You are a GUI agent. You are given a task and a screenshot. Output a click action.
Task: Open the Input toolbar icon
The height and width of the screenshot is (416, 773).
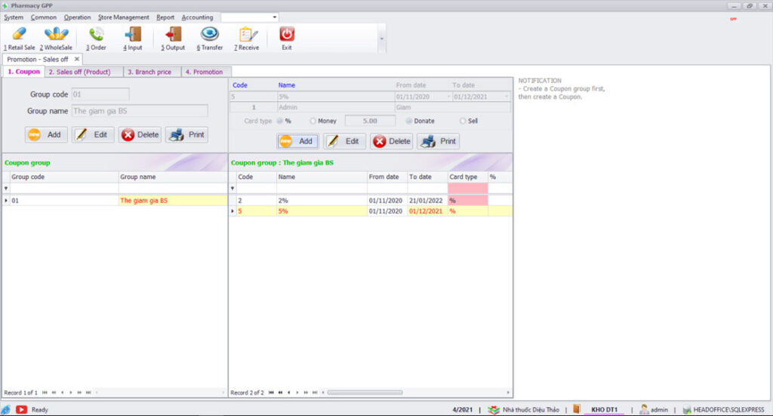(x=133, y=35)
